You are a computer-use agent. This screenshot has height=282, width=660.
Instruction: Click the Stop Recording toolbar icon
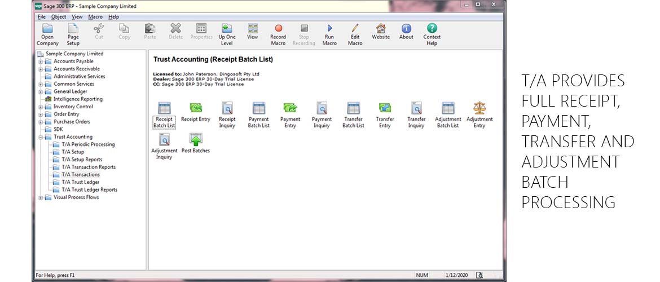click(x=304, y=29)
